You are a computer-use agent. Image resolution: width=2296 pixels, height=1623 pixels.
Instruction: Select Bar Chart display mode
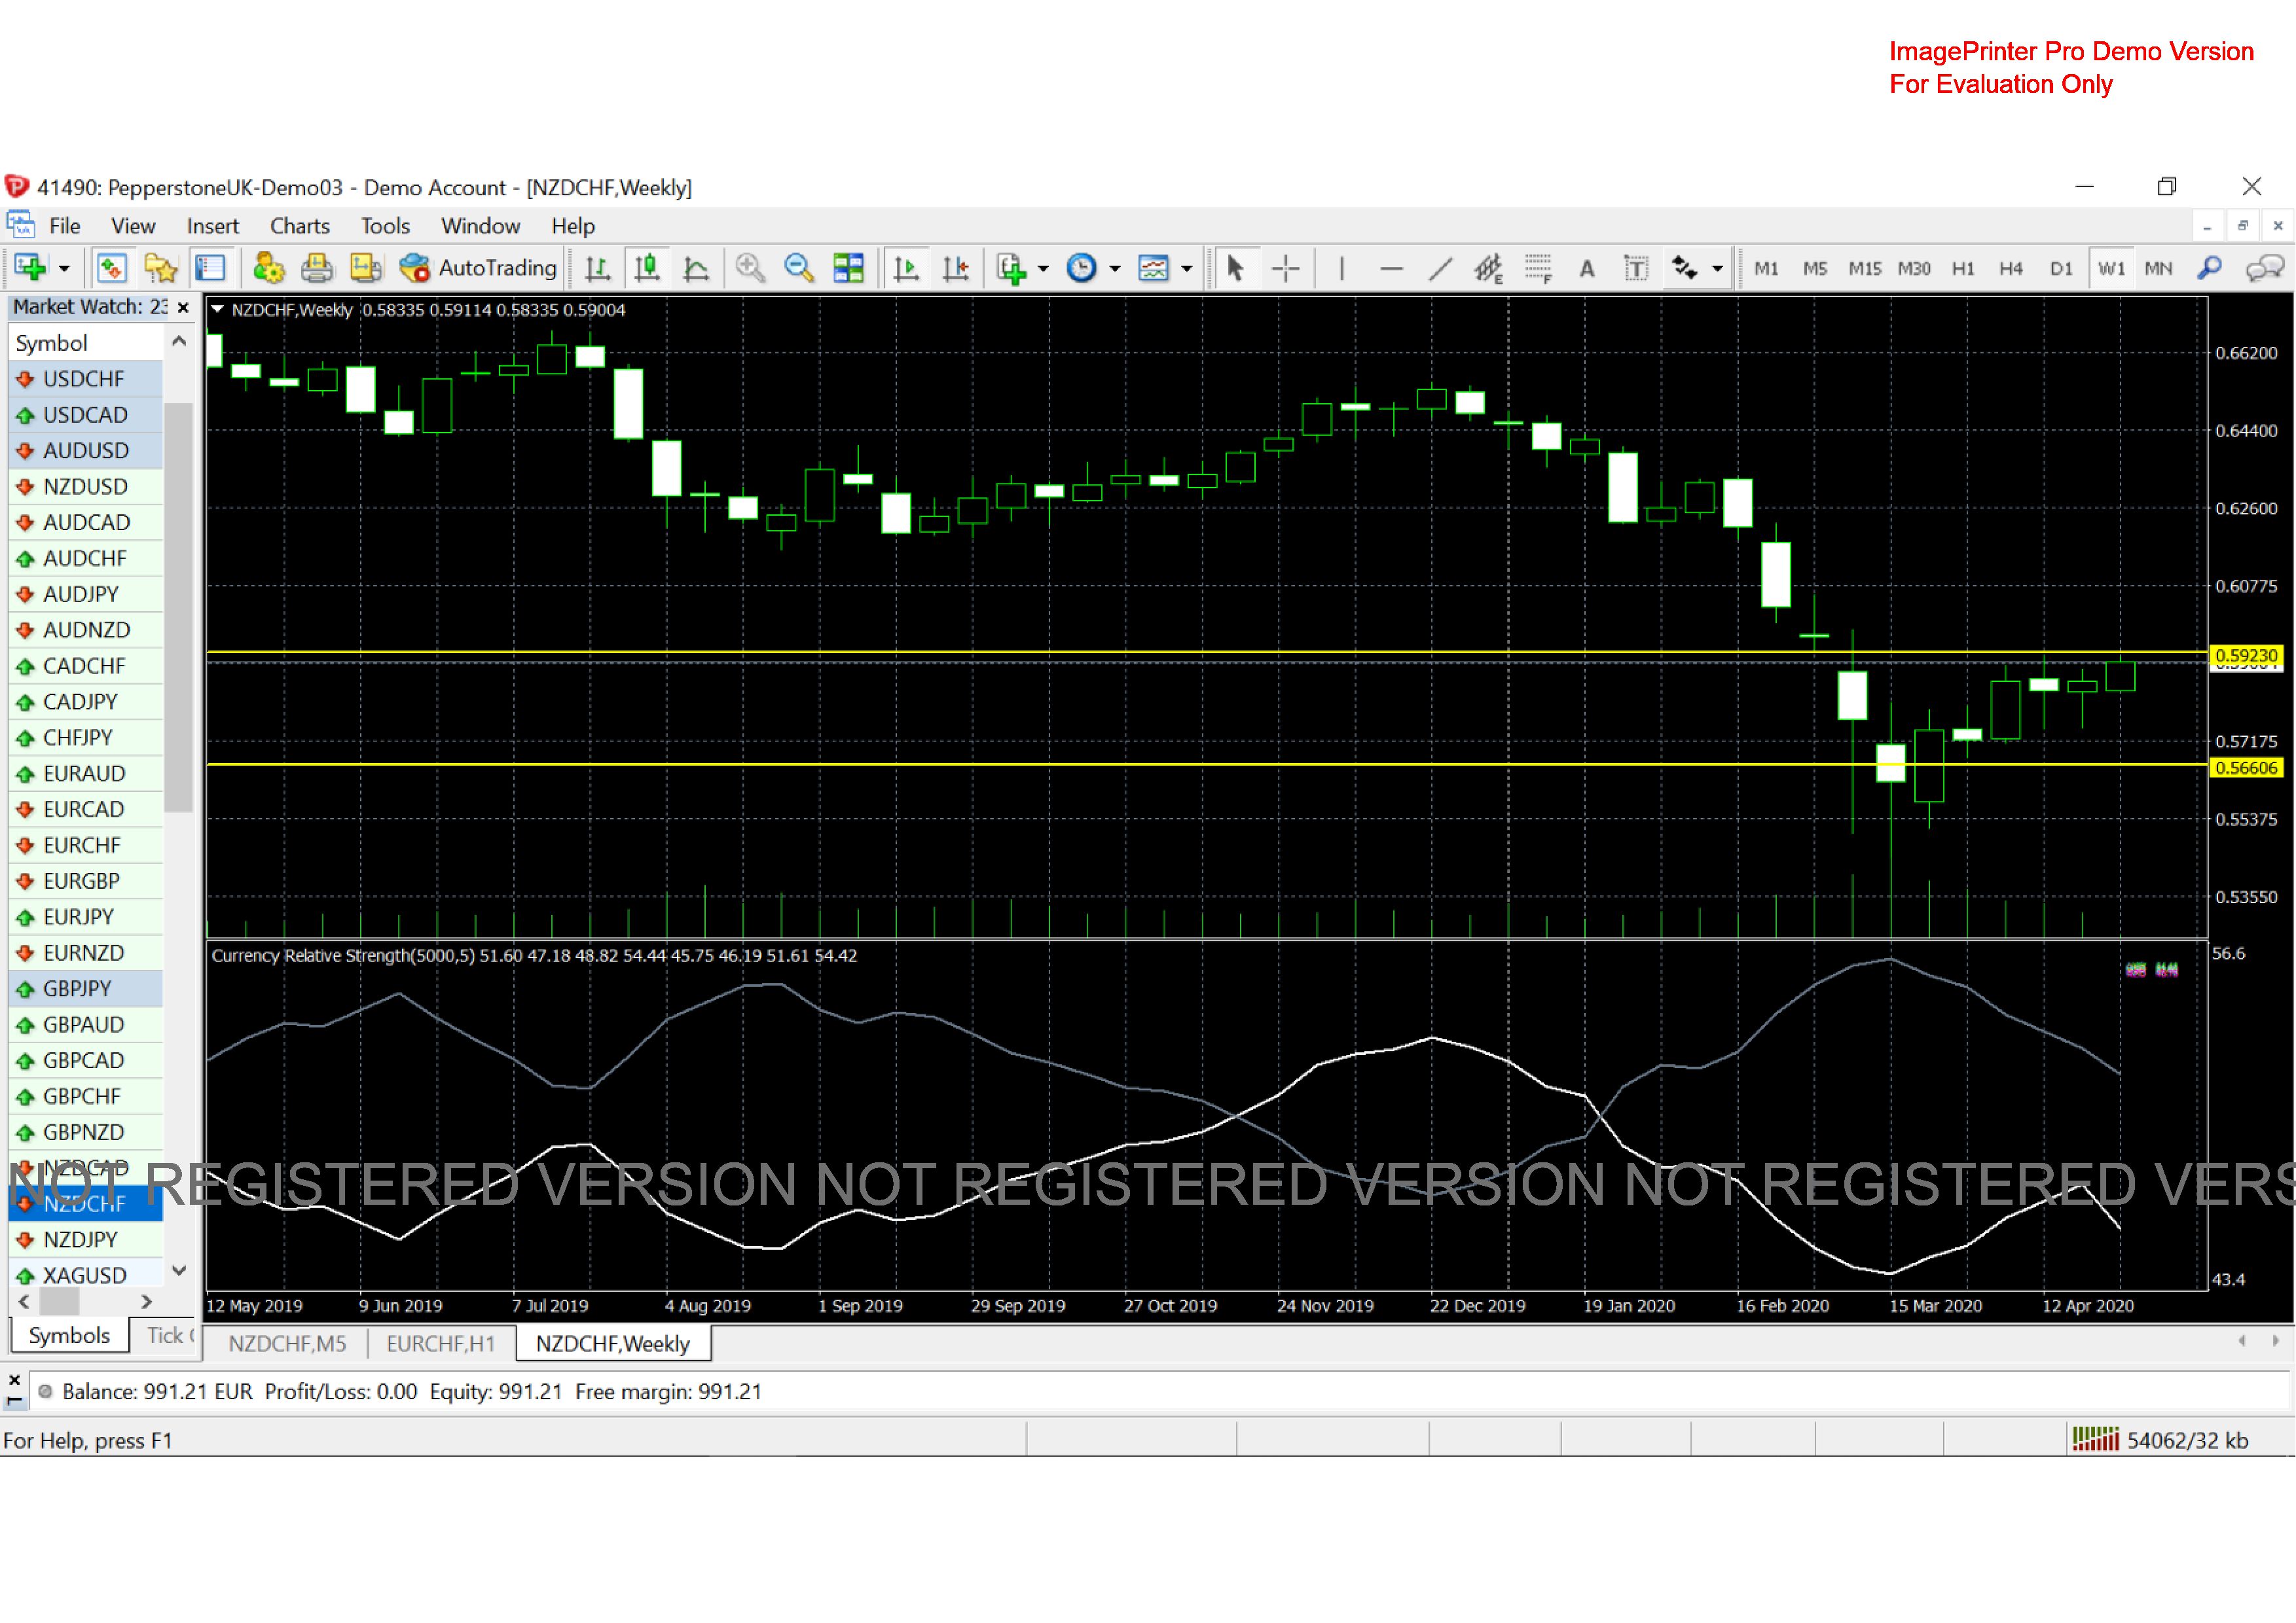(598, 268)
